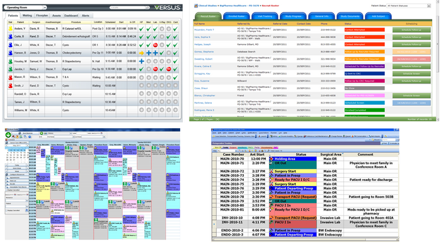This screenshot has width=441, height=245.
Task: Open the Floorplan tab
Action: 42,16
